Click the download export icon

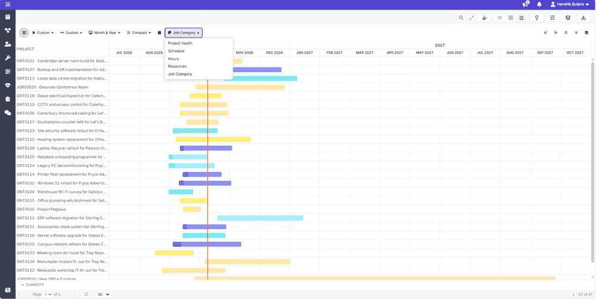coord(583,17)
